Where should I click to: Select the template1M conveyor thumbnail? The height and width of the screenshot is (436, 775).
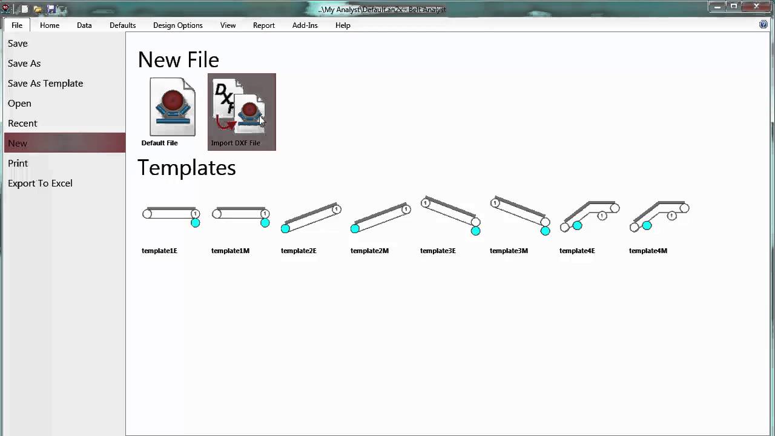[x=241, y=217]
